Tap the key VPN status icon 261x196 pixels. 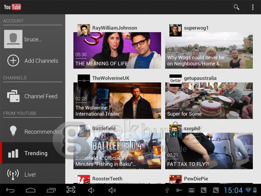(x=179, y=190)
